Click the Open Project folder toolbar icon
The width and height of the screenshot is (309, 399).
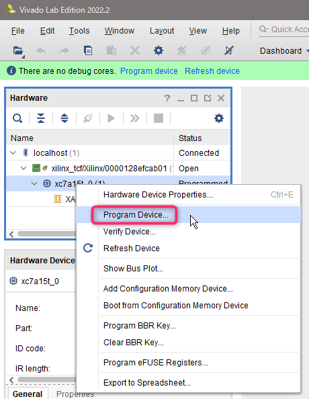[x=18, y=51]
